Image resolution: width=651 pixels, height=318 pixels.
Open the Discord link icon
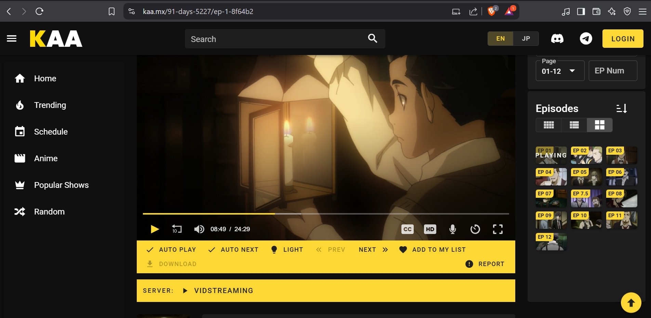557,39
